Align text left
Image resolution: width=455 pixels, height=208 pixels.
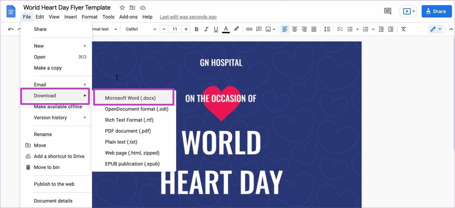(x=285, y=29)
